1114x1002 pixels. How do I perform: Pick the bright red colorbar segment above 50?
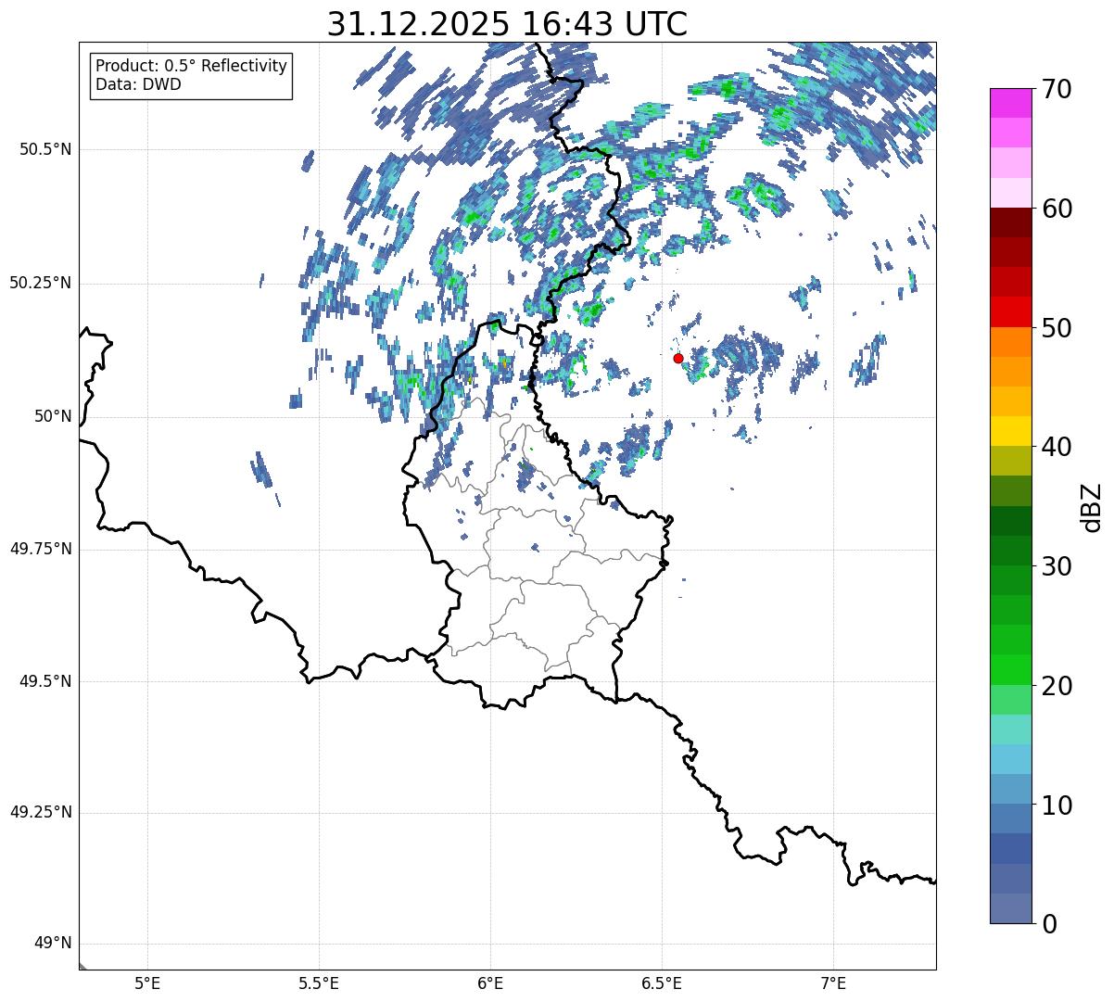1010,311
